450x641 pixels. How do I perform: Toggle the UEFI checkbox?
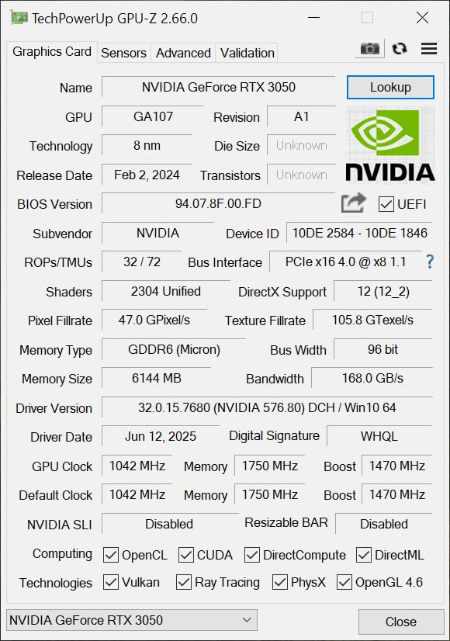pos(386,204)
